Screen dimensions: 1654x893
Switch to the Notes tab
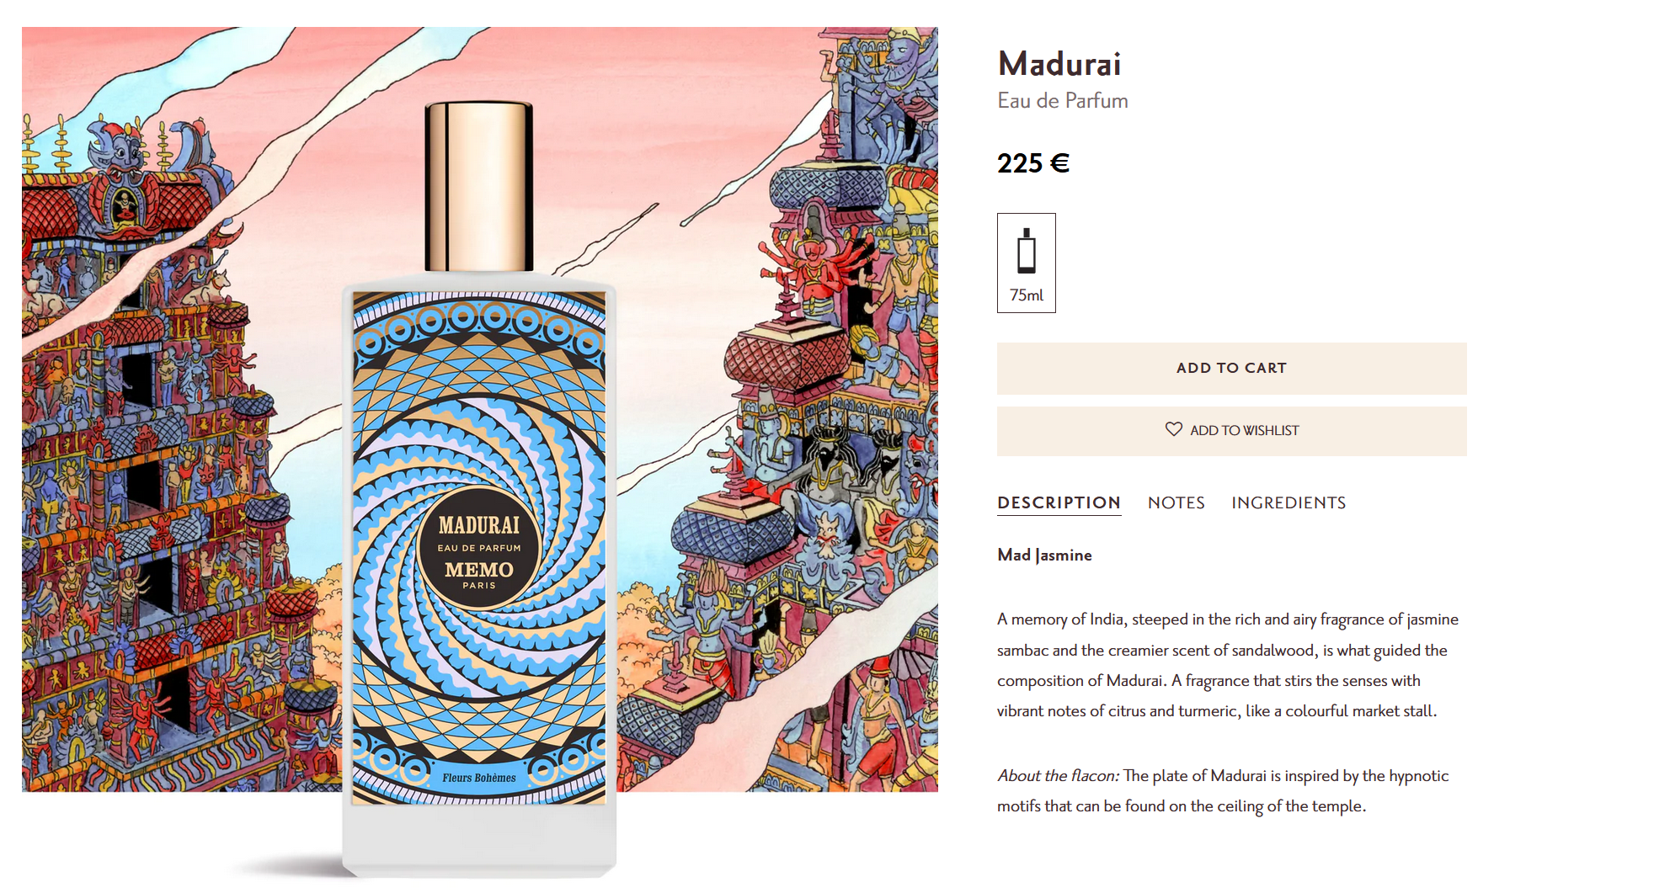[x=1176, y=502]
